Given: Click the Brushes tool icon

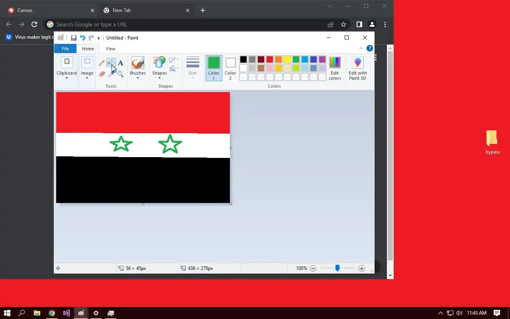Looking at the screenshot, I should tap(138, 63).
